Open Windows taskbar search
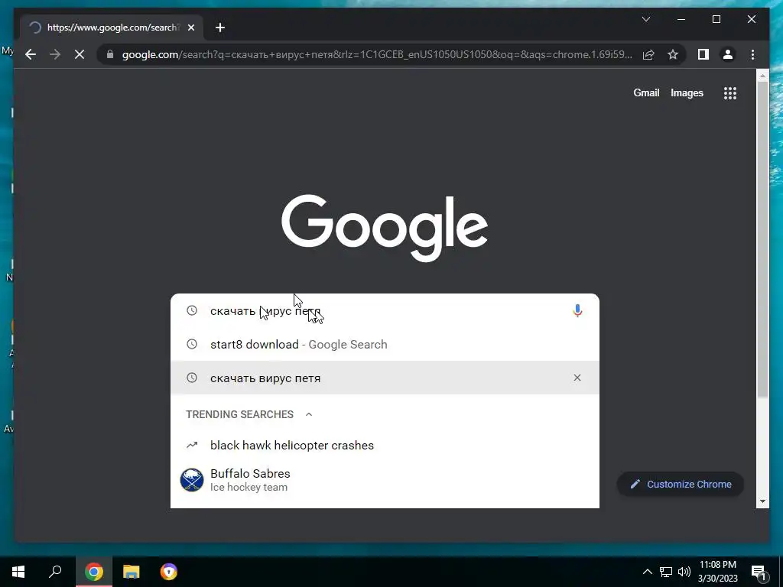 tap(55, 572)
